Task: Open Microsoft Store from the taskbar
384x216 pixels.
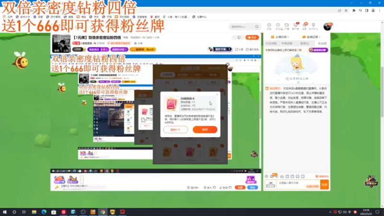Action: point(54,212)
